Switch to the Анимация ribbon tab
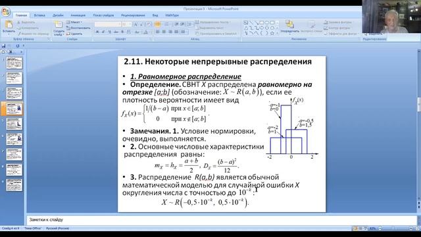 coord(78,16)
